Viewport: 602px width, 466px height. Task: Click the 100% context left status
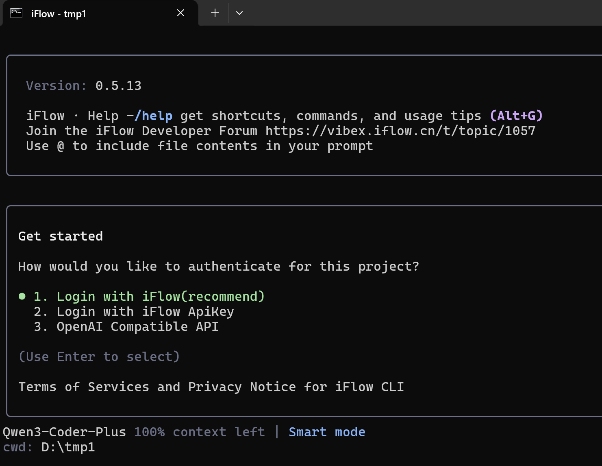[199, 432]
